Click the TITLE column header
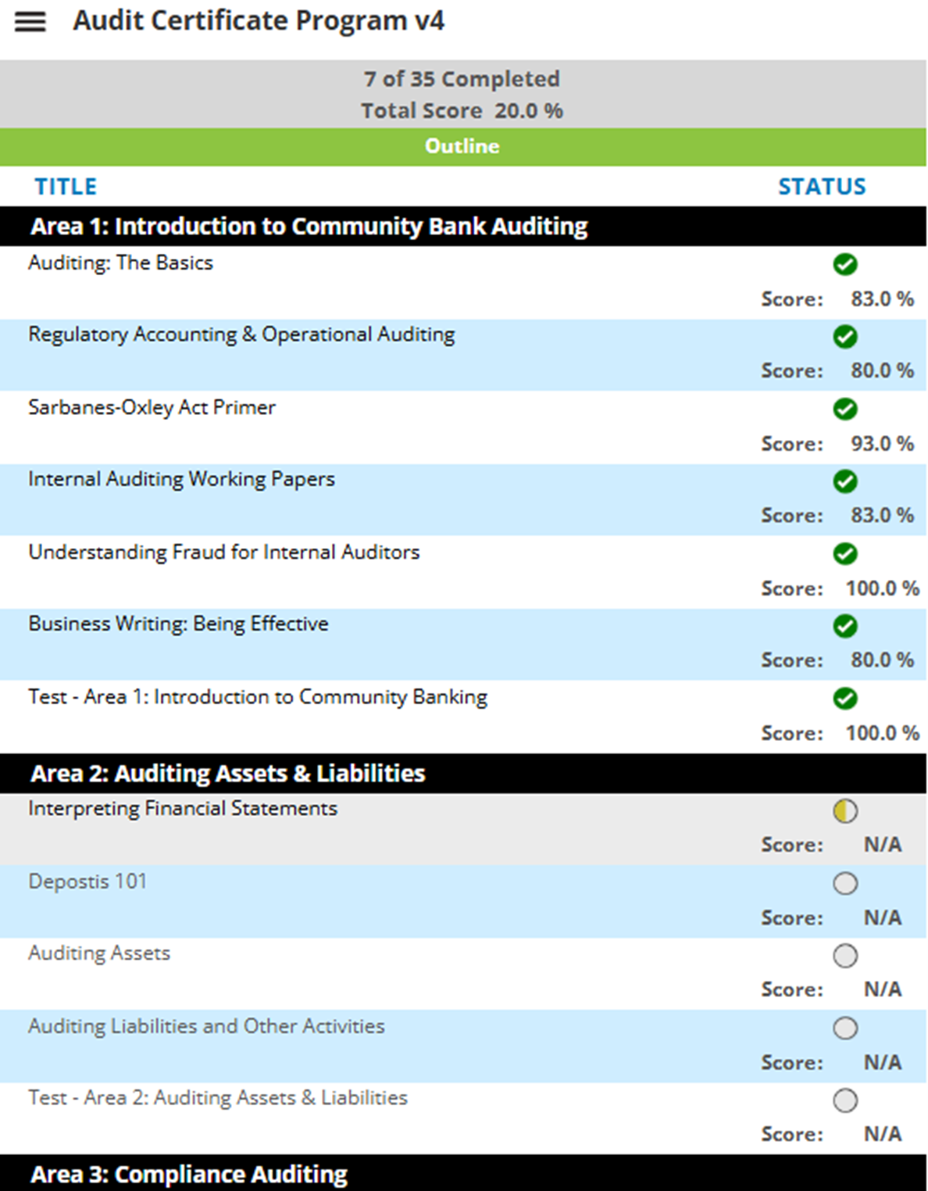928x1191 pixels. (x=65, y=186)
